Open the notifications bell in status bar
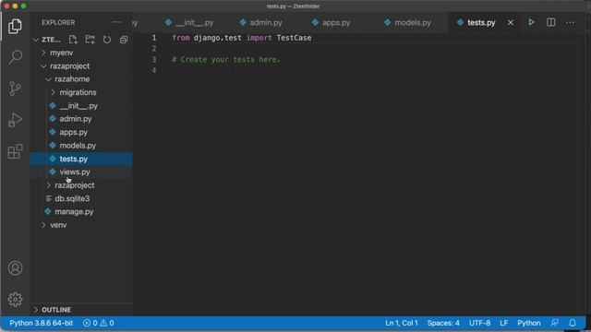The height and width of the screenshot is (332, 591). (573, 323)
